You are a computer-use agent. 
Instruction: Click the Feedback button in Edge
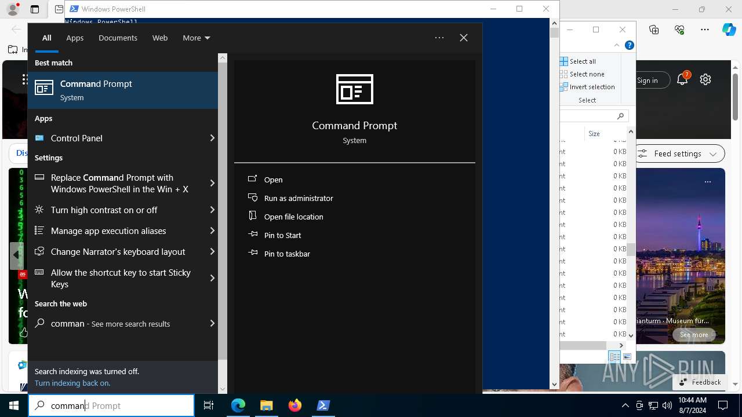pos(700,382)
